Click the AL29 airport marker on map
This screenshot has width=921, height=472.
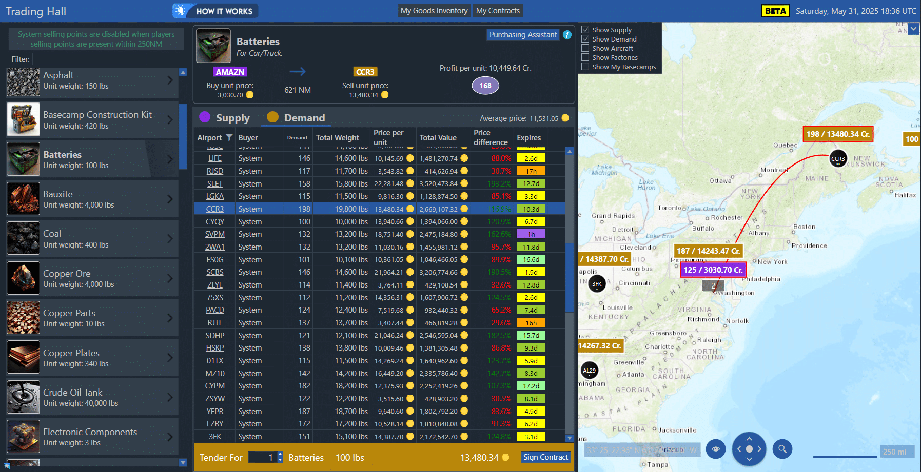590,371
